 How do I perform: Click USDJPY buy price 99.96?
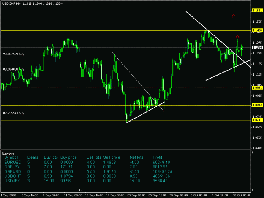tap(65, 181)
